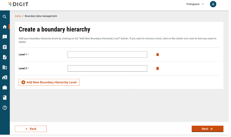Viewport: 231px width, 137px height.
Task: Open the document icon in sidebar
Action: (x=5, y=57)
